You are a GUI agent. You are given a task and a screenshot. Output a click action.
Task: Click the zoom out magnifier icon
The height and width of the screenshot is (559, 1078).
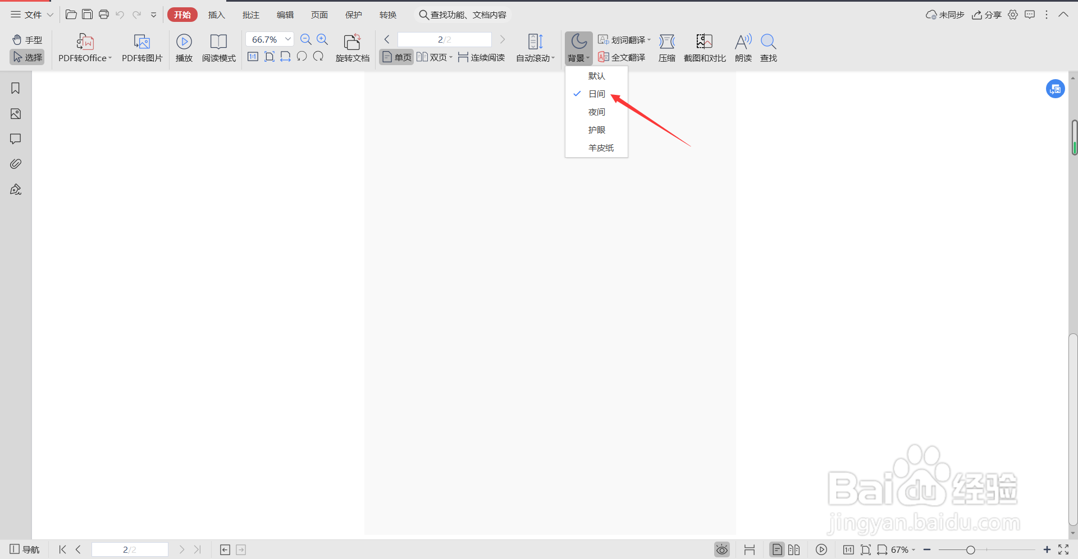[306, 39]
